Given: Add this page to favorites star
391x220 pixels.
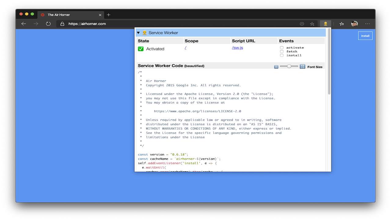Looking at the screenshot, I should pyautogui.click(x=312, y=24).
